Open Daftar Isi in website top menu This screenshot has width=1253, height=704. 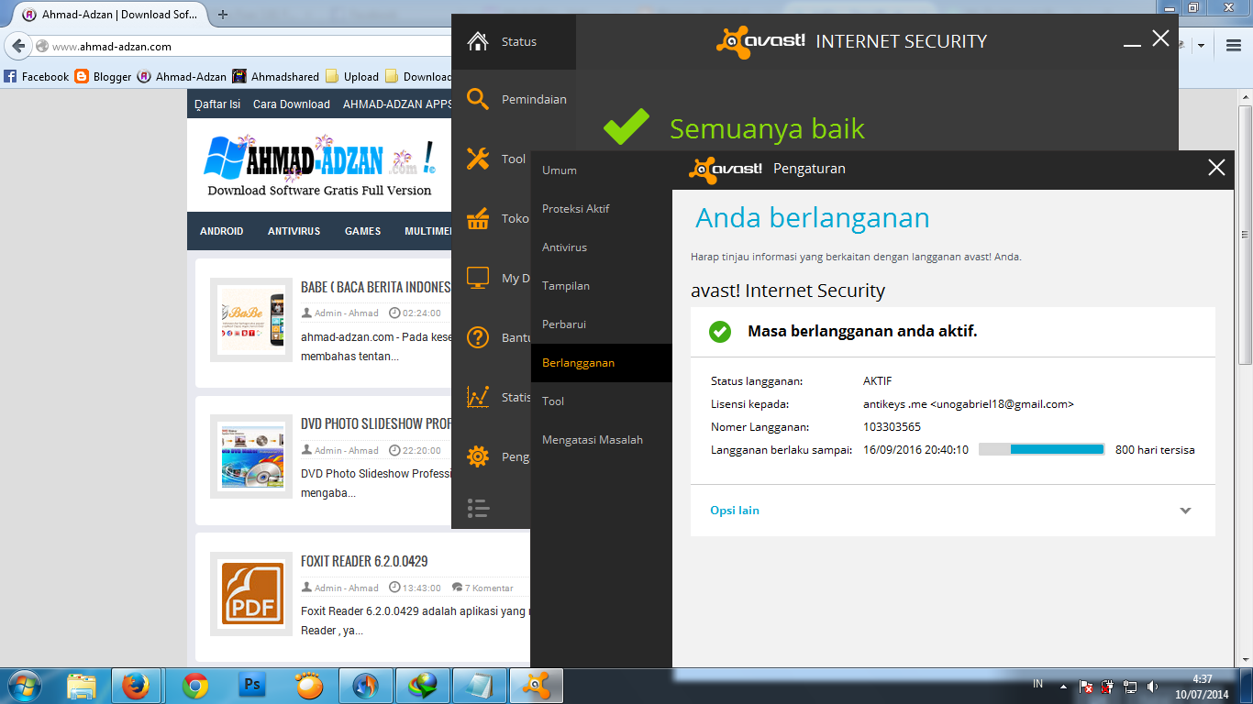[x=217, y=104]
